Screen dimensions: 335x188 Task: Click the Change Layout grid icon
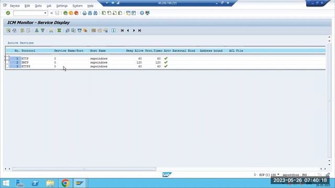pos(94,30)
